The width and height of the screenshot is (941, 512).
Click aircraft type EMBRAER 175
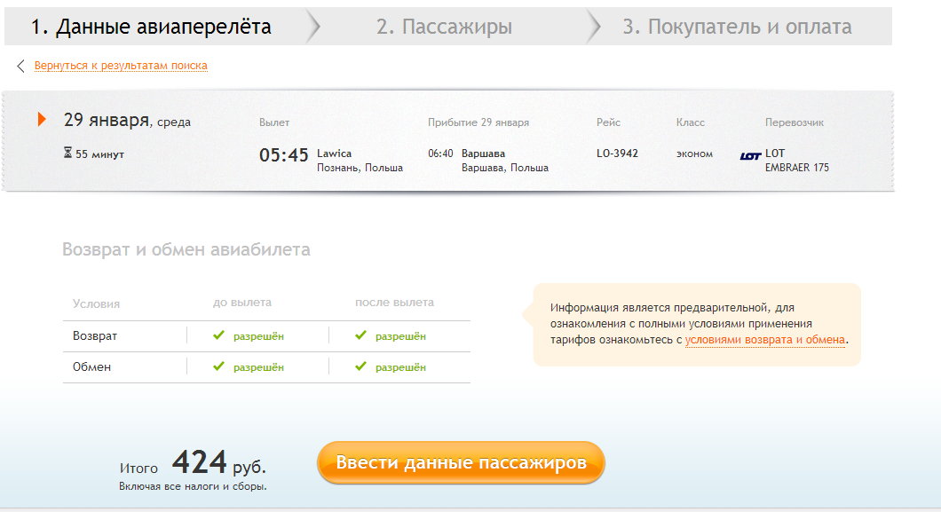click(797, 168)
